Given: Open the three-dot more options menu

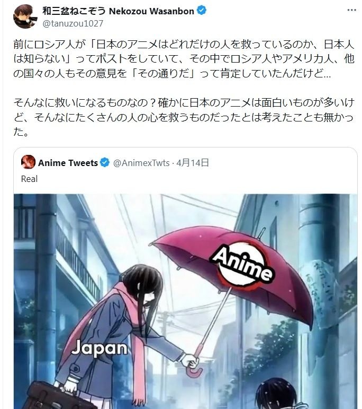Looking at the screenshot, I should (351, 10).
